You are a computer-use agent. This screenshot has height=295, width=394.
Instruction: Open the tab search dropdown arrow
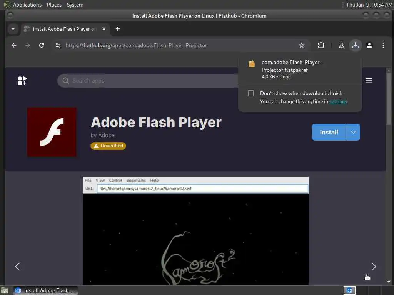point(13,29)
